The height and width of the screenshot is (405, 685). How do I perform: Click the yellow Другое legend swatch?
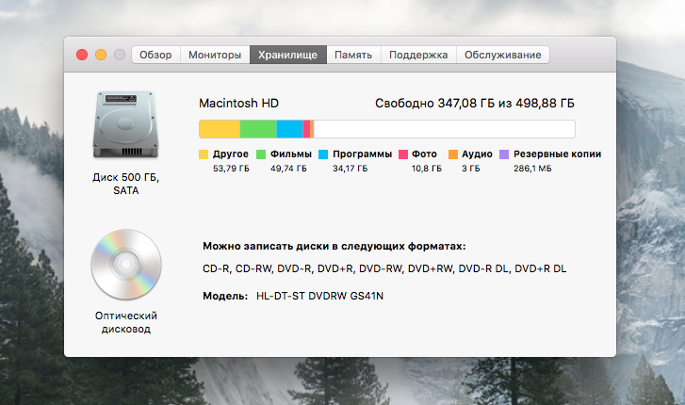coord(204,154)
